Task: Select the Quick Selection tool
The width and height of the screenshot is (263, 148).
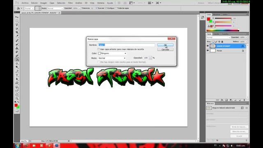Action: pyautogui.click(x=17, y=28)
